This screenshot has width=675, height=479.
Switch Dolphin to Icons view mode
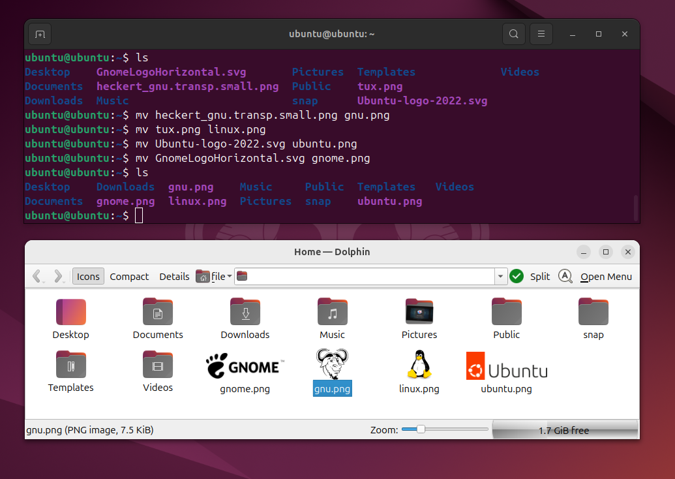pos(88,277)
